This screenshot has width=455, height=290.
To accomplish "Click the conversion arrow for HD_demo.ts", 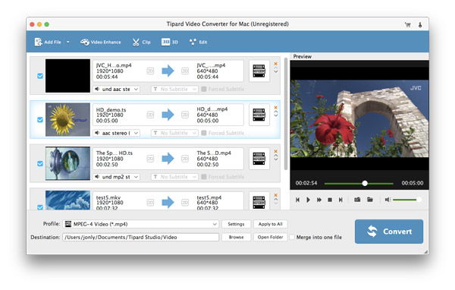I will [x=168, y=115].
